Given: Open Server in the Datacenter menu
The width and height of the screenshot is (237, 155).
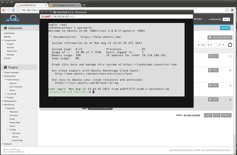Looking at the screenshot, I should coord(7,37).
